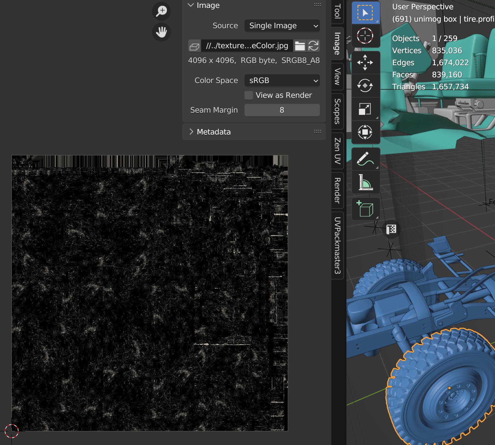Open the Color Space sRGB dropdown
Screen dimensions: 495x445
[282, 81]
